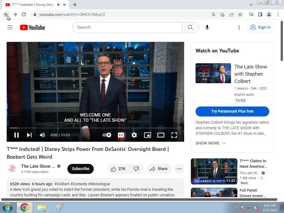Pause the video playback
The height and width of the screenshot is (213, 284).
[x=16, y=135]
